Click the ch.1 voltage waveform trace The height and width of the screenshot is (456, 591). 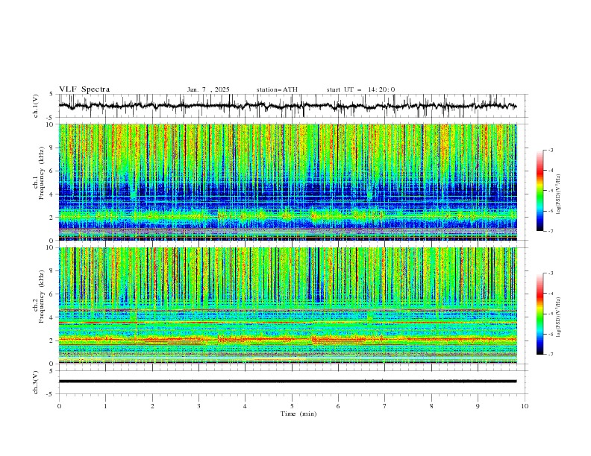(x=287, y=106)
